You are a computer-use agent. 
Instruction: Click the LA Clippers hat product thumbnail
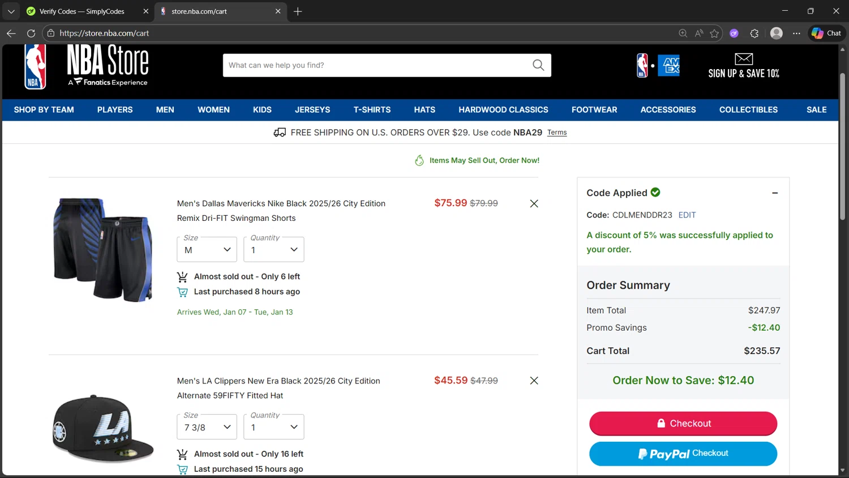[x=103, y=429]
